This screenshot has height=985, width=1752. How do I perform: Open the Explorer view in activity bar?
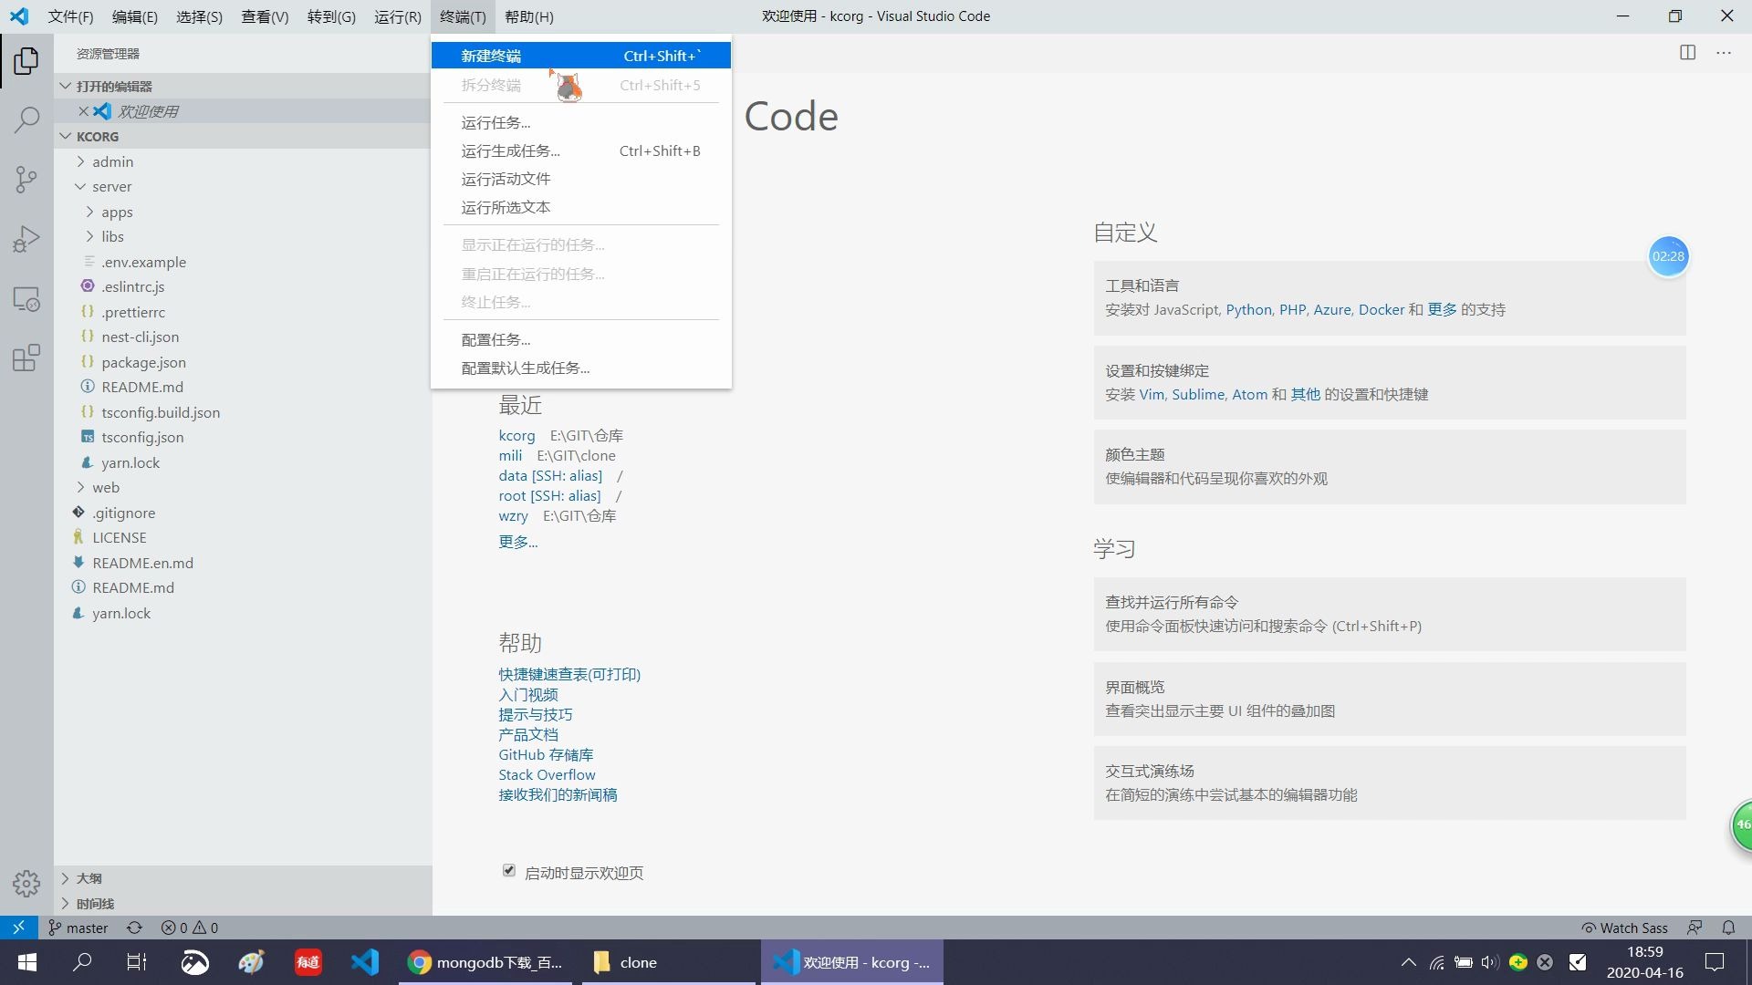(26, 61)
